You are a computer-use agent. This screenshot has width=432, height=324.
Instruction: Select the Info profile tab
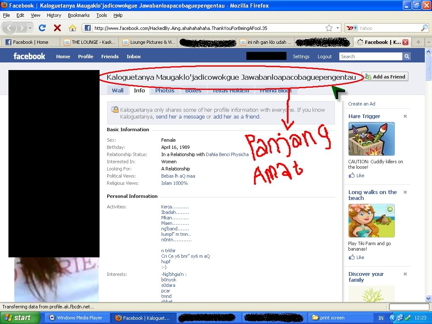pyautogui.click(x=139, y=90)
